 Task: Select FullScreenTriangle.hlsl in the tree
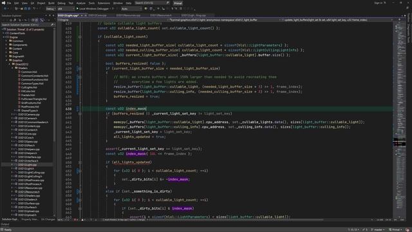pos(34,99)
